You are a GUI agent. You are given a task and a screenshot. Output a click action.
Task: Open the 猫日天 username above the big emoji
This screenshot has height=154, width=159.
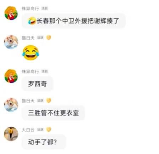click(x=28, y=38)
